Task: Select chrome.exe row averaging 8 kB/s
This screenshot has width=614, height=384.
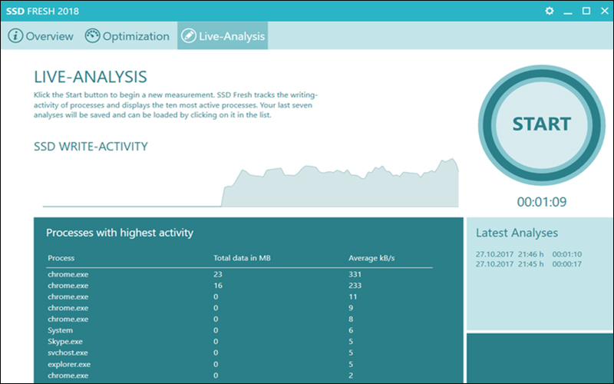Action: click(239, 319)
